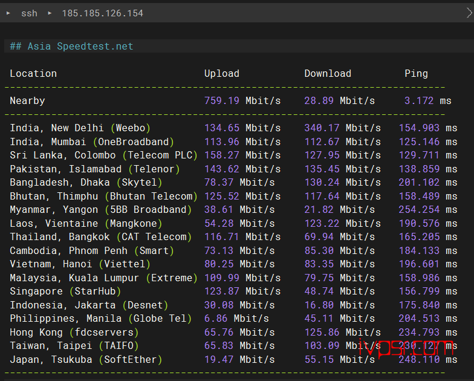Select the Nearby download value 28.89

click(x=319, y=100)
